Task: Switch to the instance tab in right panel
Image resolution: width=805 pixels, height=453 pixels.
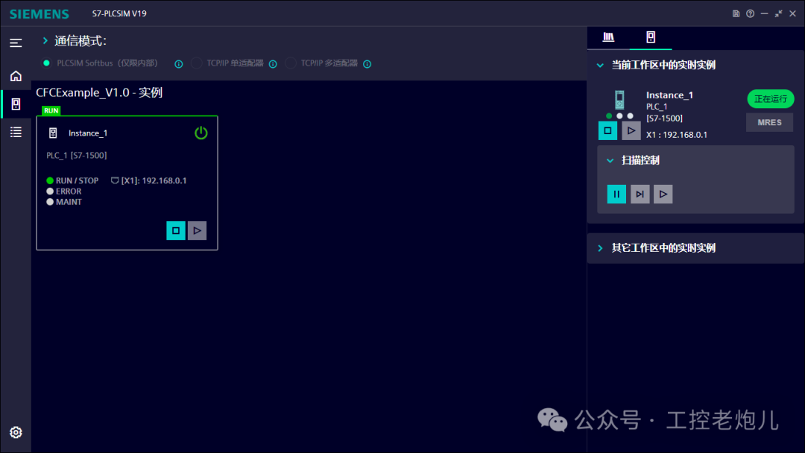Action: point(651,37)
